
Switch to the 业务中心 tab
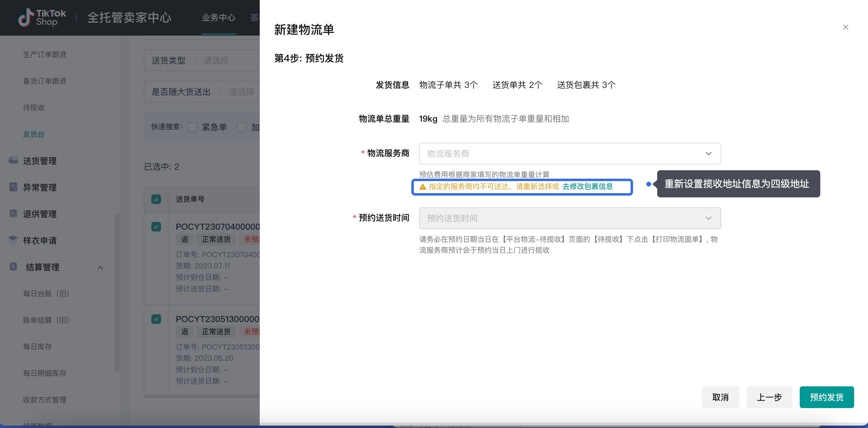pyautogui.click(x=218, y=18)
